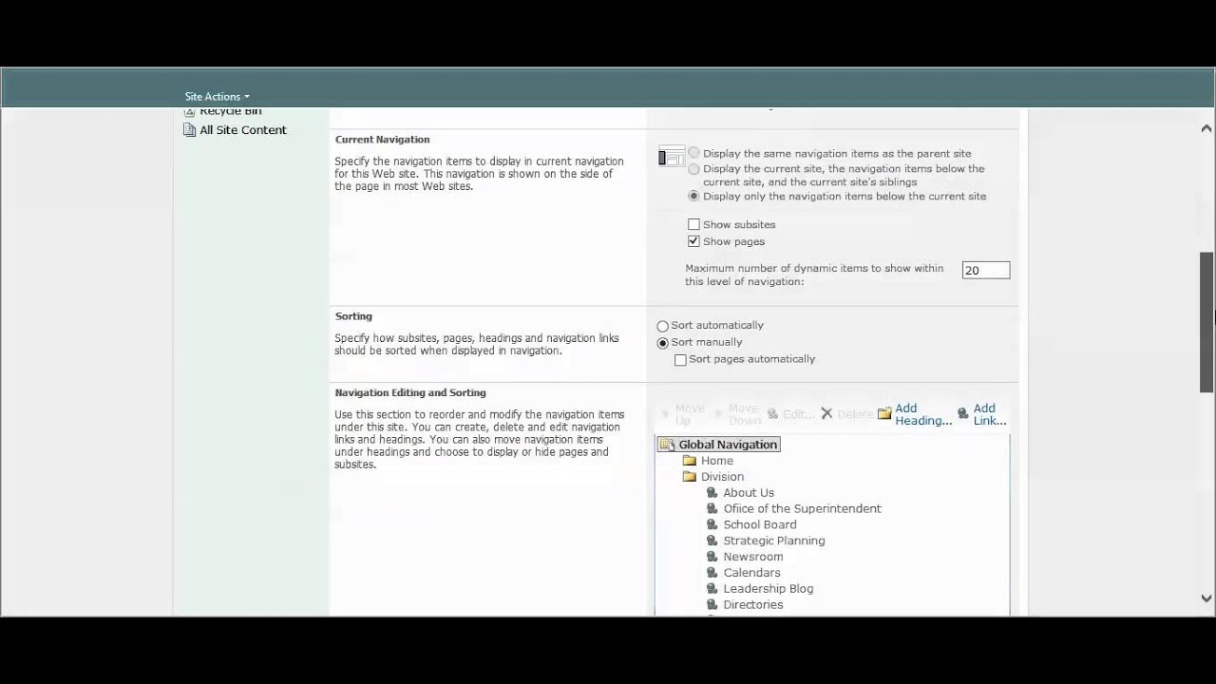Viewport: 1216px width, 684px height.
Task: Click the Division folder icon
Action: point(690,477)
